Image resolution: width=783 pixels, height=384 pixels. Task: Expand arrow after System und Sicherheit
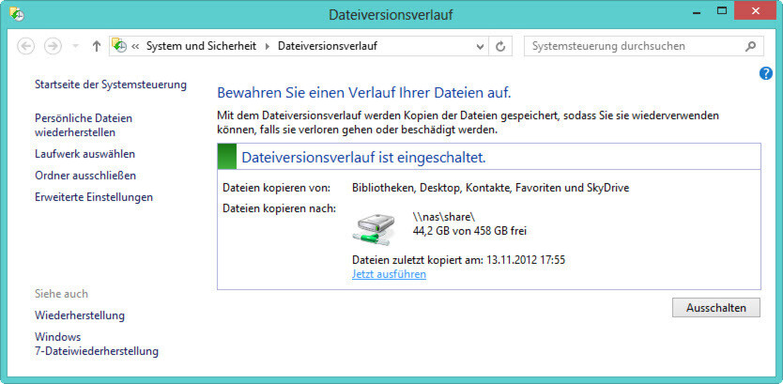(x=267, y=46)
